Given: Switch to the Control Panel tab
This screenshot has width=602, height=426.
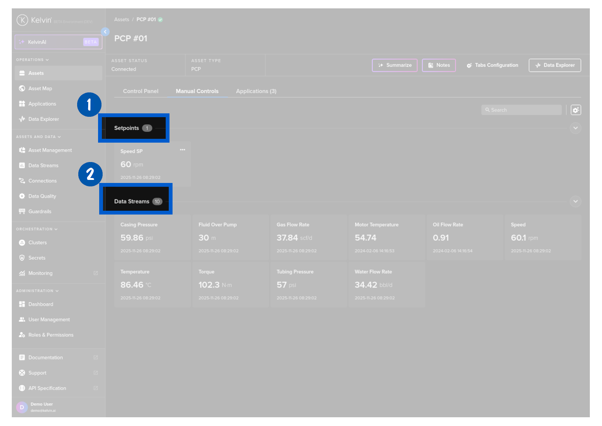Looking at the screenshot, I should coord(141,91).
